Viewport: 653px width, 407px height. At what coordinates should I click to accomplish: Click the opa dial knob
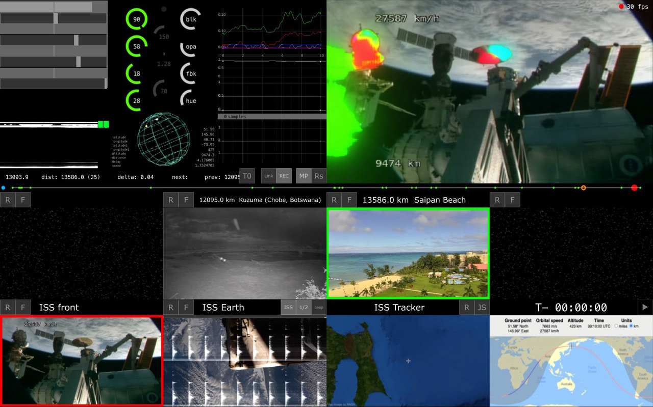190,47
